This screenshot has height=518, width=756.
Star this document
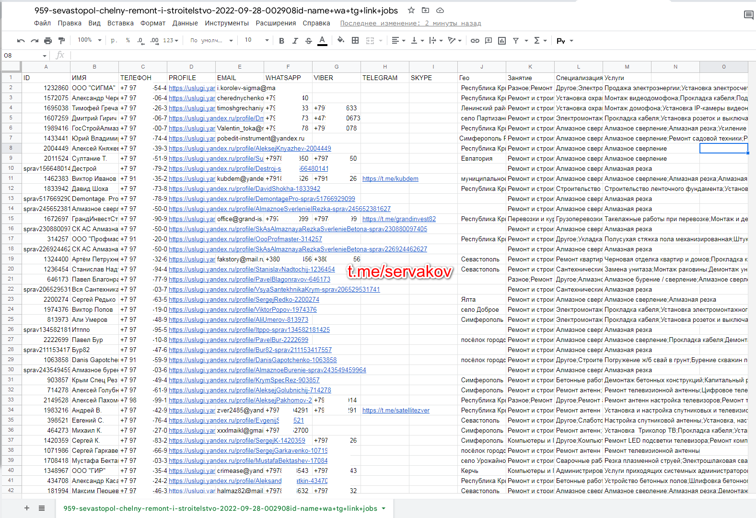point(411,10)
